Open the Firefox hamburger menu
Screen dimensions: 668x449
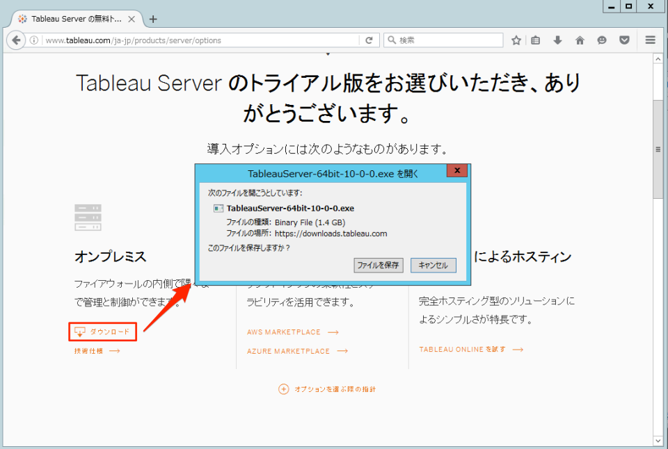(650, 40)
